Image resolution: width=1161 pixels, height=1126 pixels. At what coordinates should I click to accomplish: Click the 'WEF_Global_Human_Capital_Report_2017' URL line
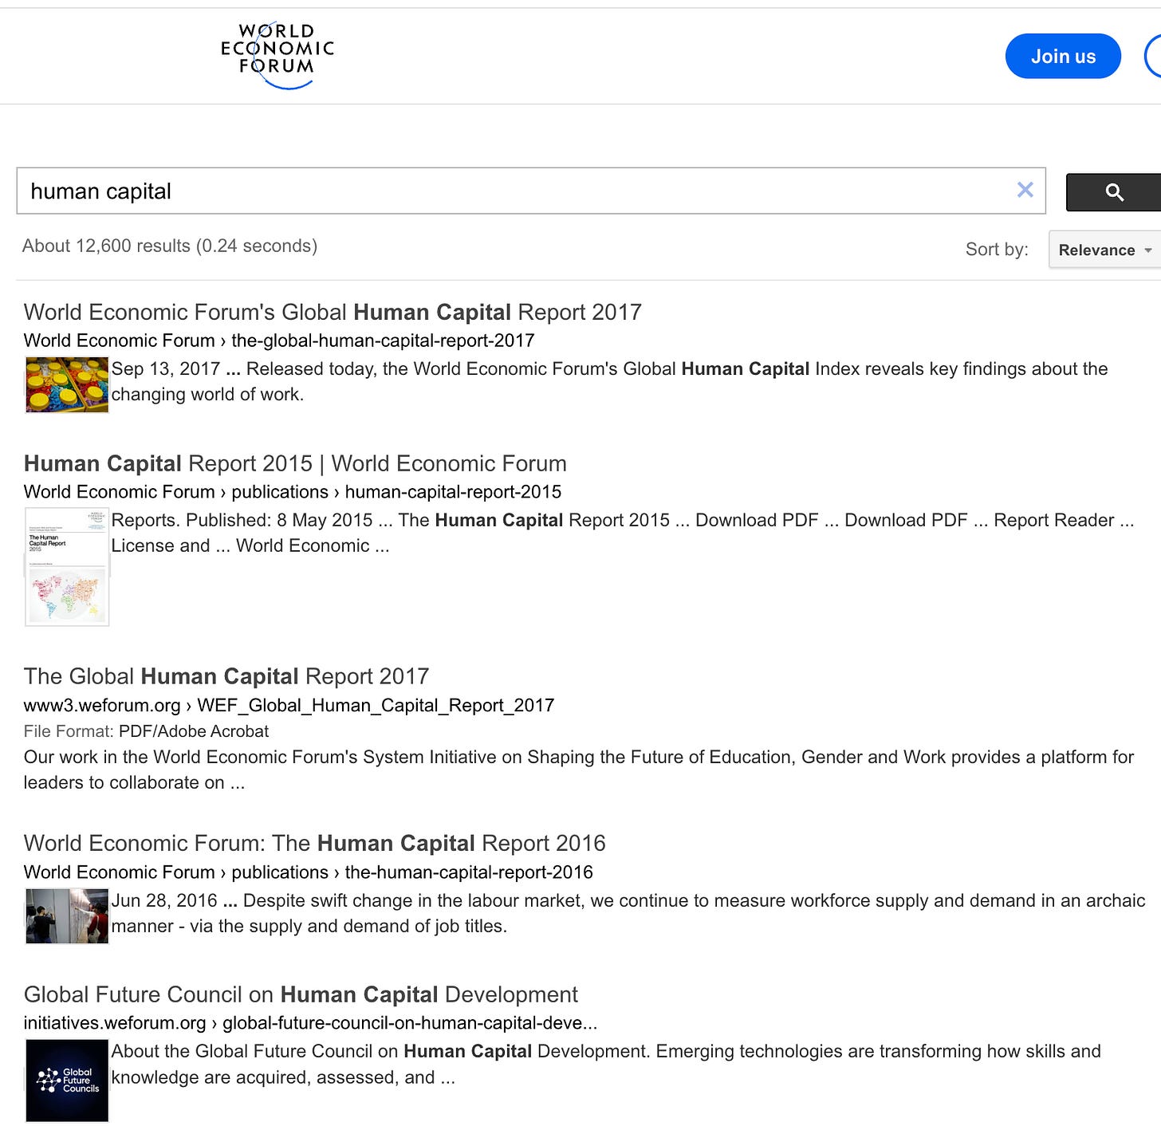coord(289,705)
